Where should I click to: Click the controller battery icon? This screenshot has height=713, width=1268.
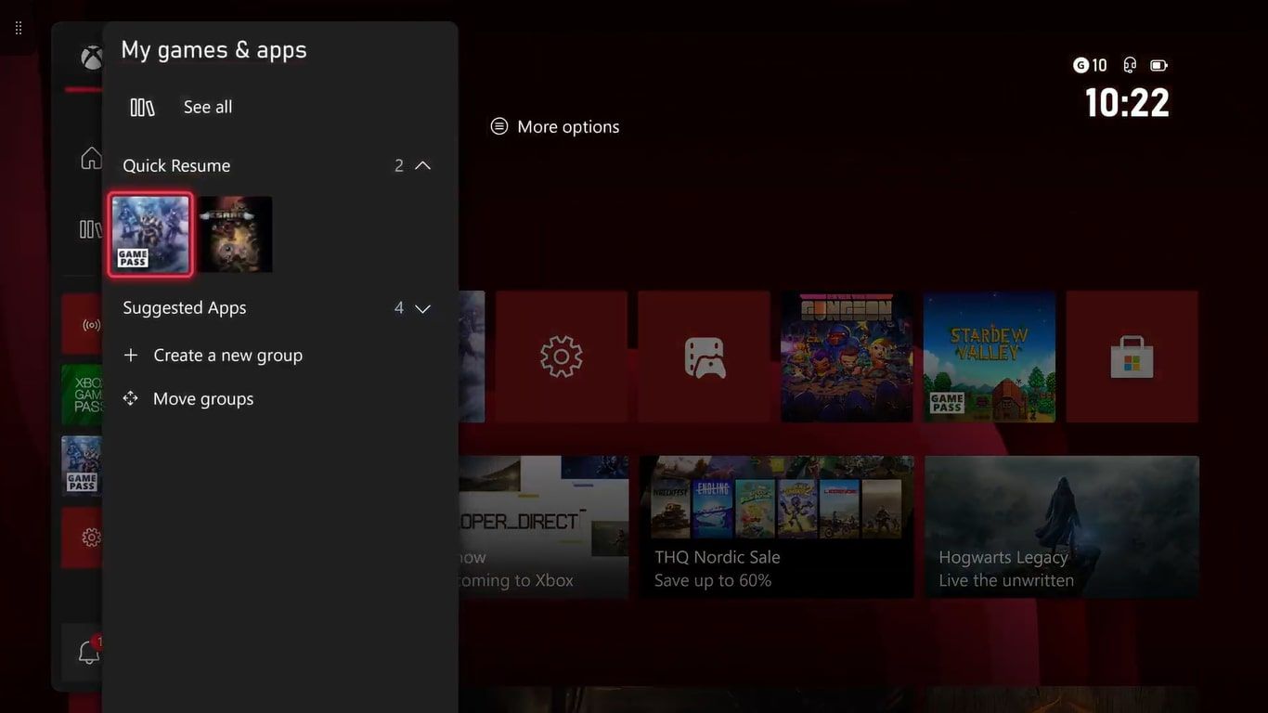click(1158, 65)
